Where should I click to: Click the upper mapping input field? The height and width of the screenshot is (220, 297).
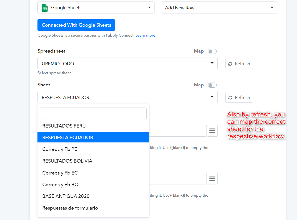(x=178, y=131)
